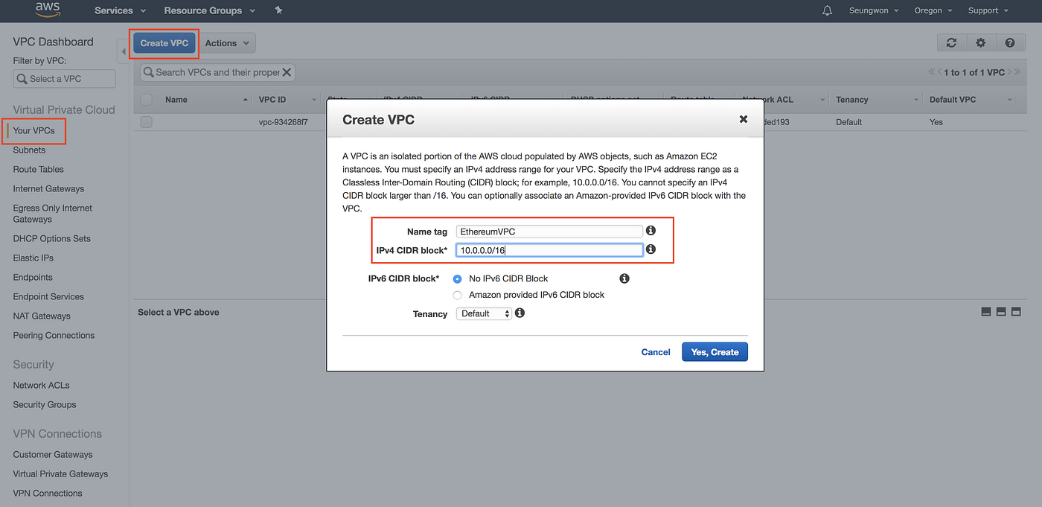Open Security Groups in the sidebar
The image size is (1042, 507).
(x=45, y=404)
